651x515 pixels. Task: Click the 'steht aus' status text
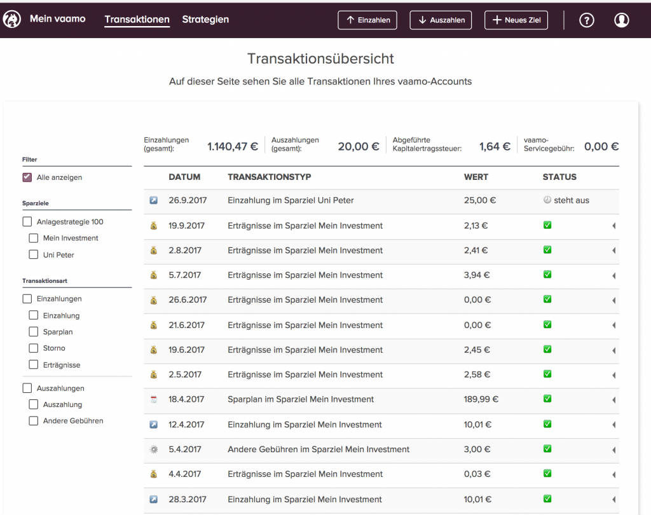(x=572, y=200)
